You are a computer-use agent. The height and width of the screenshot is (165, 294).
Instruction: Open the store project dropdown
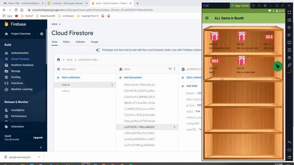click(x=56, y=24)
